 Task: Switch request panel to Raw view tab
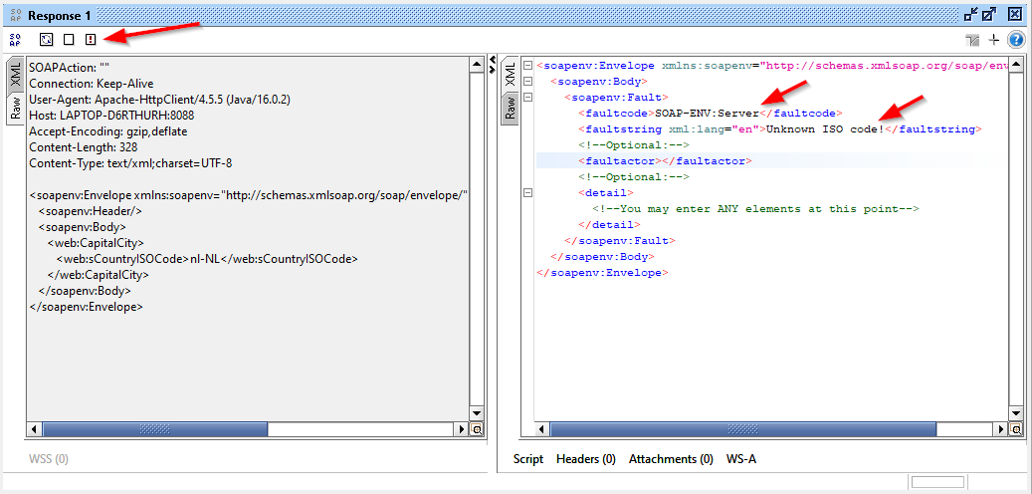(x=15, y=109)
